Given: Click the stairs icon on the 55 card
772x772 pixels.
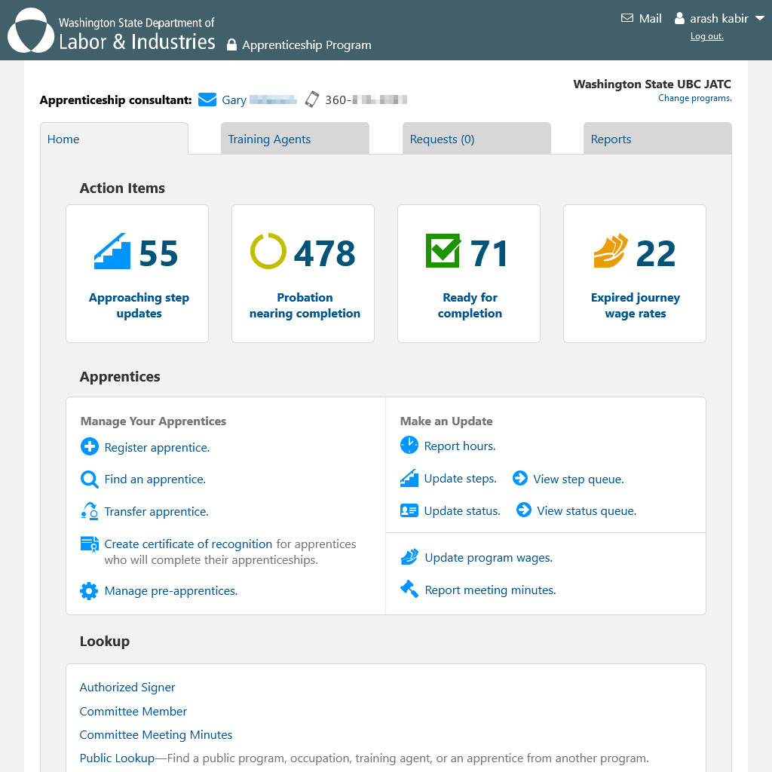Looking at the screenshot, I should [112, 251].
